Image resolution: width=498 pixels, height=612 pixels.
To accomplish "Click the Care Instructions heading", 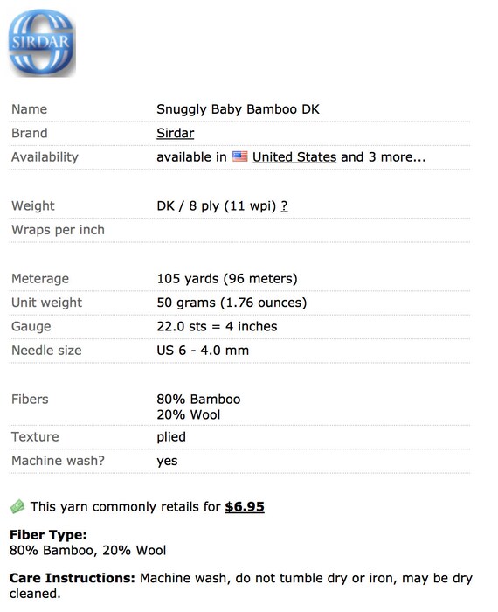I will click(x=73, y=578).
